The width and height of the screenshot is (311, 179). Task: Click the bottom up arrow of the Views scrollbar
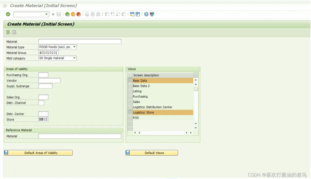[196, 124]
